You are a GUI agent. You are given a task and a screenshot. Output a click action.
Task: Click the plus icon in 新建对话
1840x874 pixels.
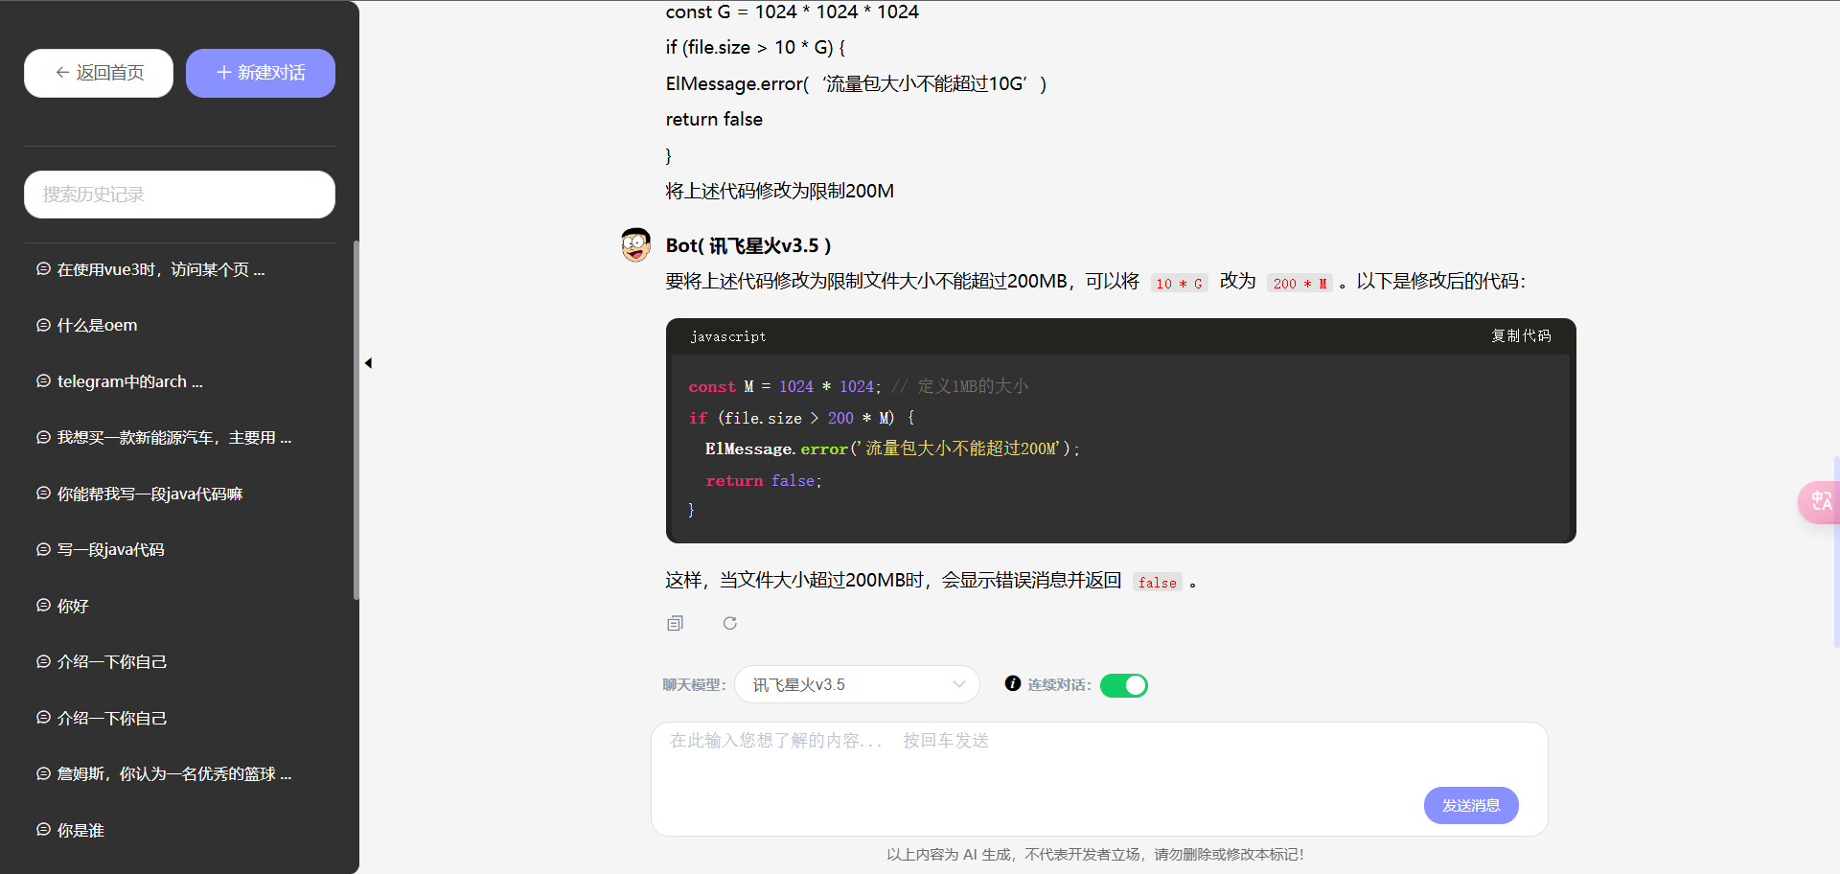pos(223,72)
